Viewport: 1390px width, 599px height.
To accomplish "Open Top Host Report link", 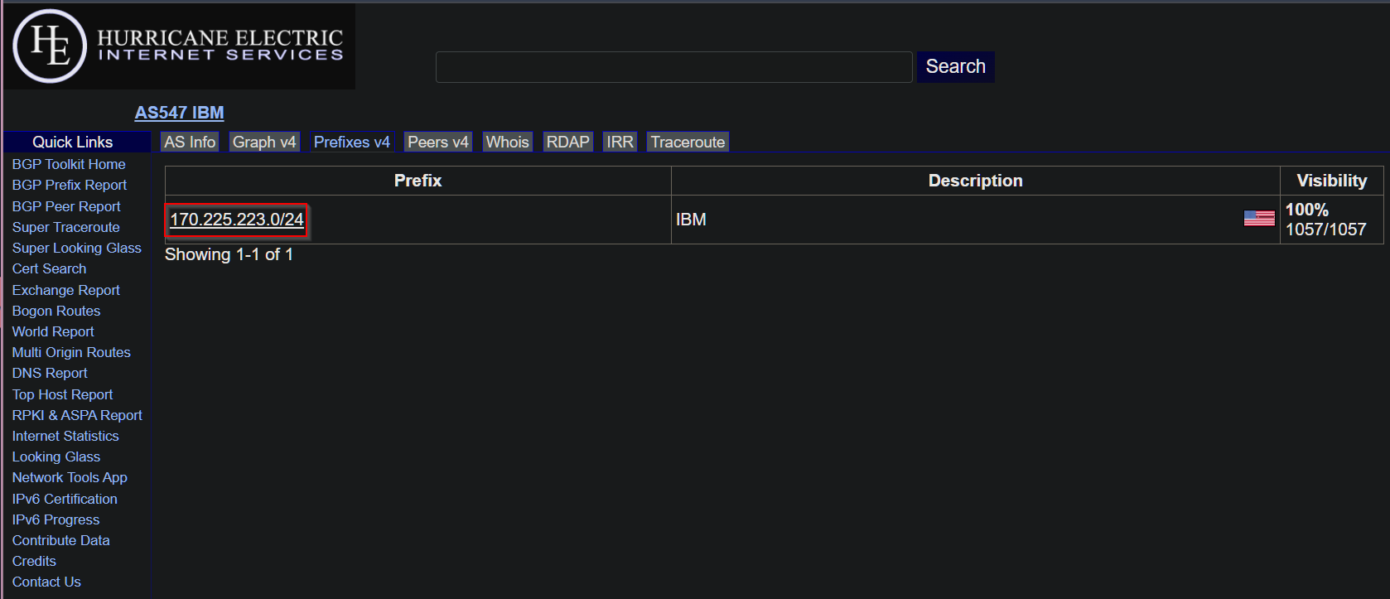I will pos(62,394).
